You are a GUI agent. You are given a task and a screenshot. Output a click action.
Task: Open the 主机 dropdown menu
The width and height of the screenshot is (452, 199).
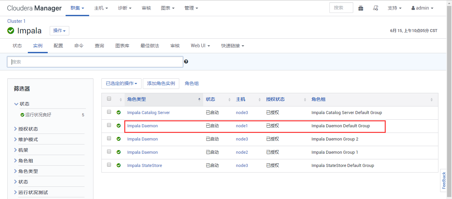point(101,8)
